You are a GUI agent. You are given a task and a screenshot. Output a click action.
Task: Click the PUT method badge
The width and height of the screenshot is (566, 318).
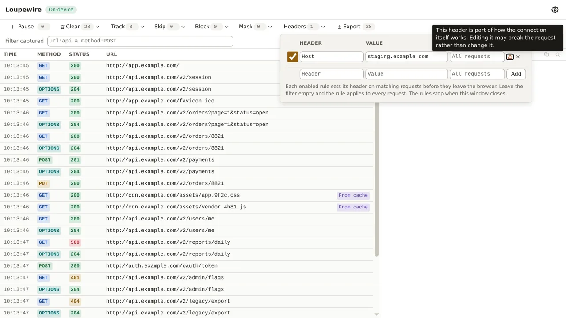(43, 183)
